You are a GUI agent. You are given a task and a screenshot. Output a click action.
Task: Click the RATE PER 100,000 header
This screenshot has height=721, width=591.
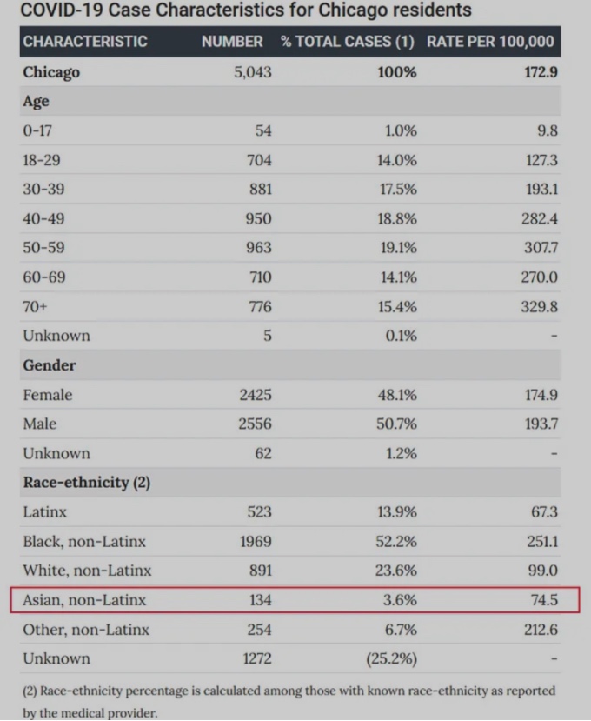[x=490, y=42]
